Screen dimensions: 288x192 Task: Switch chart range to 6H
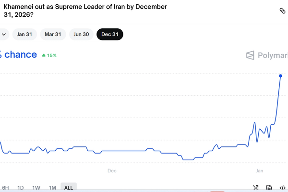6,188
